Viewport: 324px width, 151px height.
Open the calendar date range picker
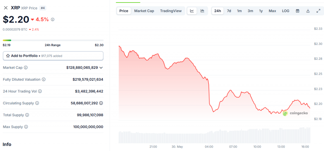[297, 11]
